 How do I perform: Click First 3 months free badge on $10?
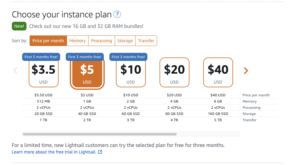coord(128,57)
